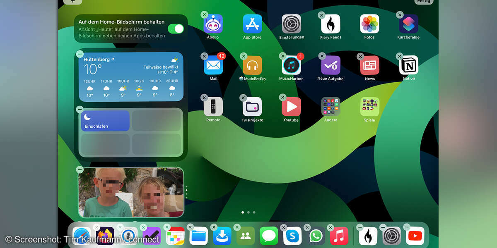Delete Neue Aufgabe using its x badge
This screenshot has height=248, width=497.
(321, 56)
